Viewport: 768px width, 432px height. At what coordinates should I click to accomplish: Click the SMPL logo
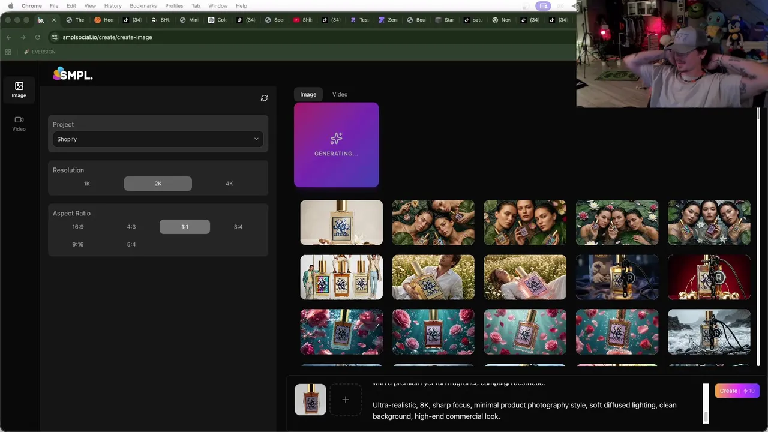pos(73,74)
